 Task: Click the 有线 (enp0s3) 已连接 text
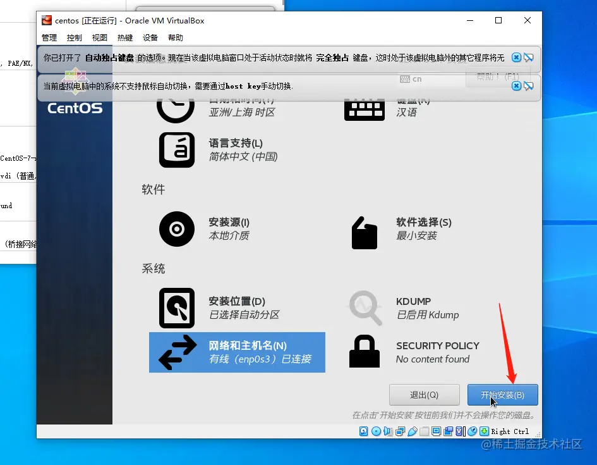tap(260, 359)
